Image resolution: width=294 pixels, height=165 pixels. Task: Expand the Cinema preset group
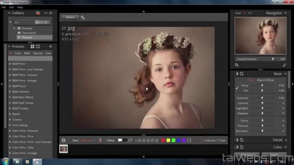pyautogui.click(x=10, y=120)
